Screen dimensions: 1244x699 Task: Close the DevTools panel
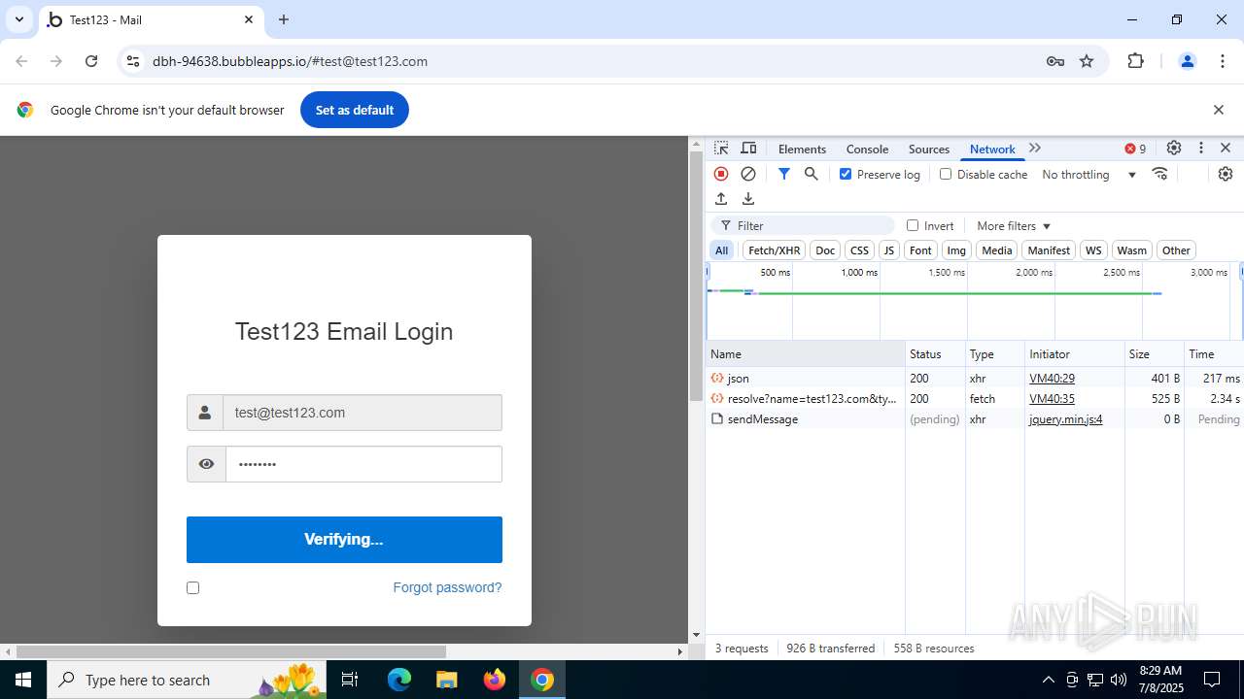pos(1226,149)
